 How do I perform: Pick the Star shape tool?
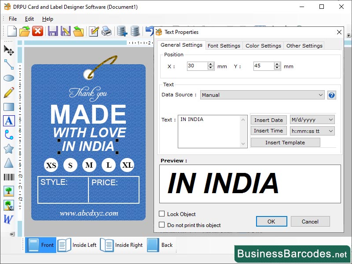click(x=9, y=149)
